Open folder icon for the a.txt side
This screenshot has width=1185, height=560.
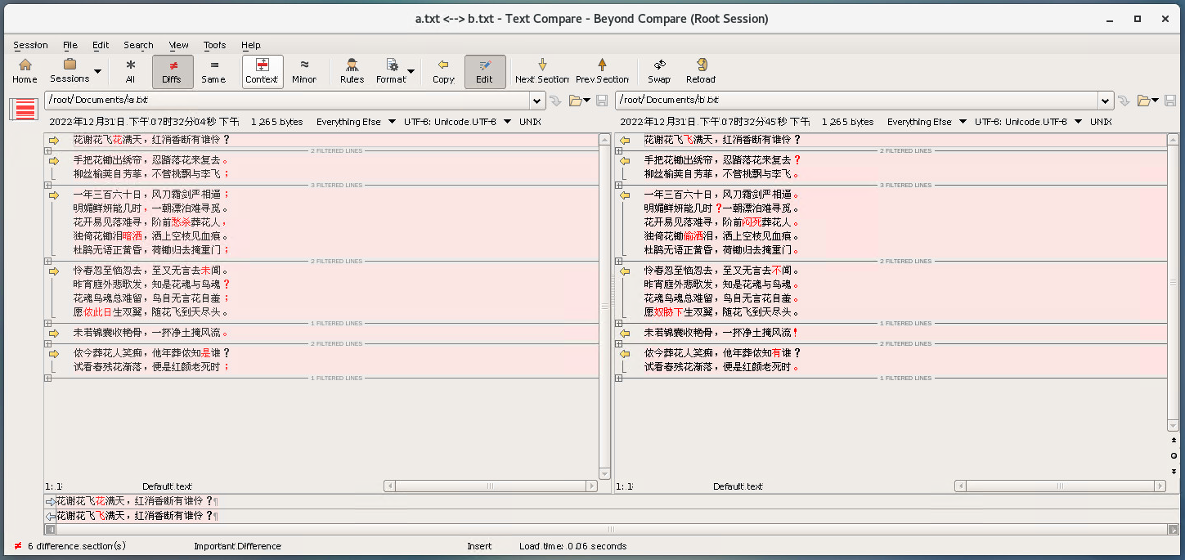[576, 101]
